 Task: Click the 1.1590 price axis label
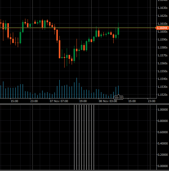pos(163,40)
